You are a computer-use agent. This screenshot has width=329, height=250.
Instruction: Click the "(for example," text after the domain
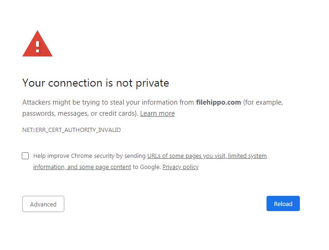coord(263,102)
